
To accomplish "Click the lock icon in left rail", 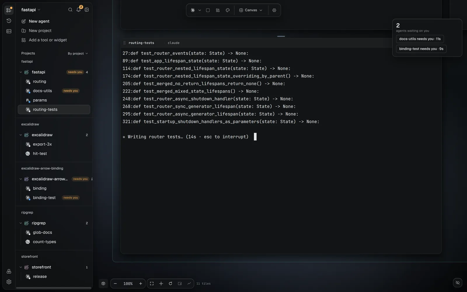I will click(x=9, y=271).
